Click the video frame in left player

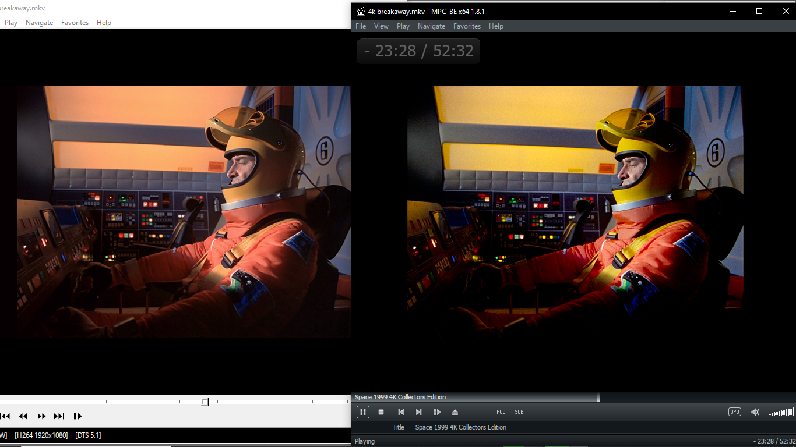coord(184,212)
